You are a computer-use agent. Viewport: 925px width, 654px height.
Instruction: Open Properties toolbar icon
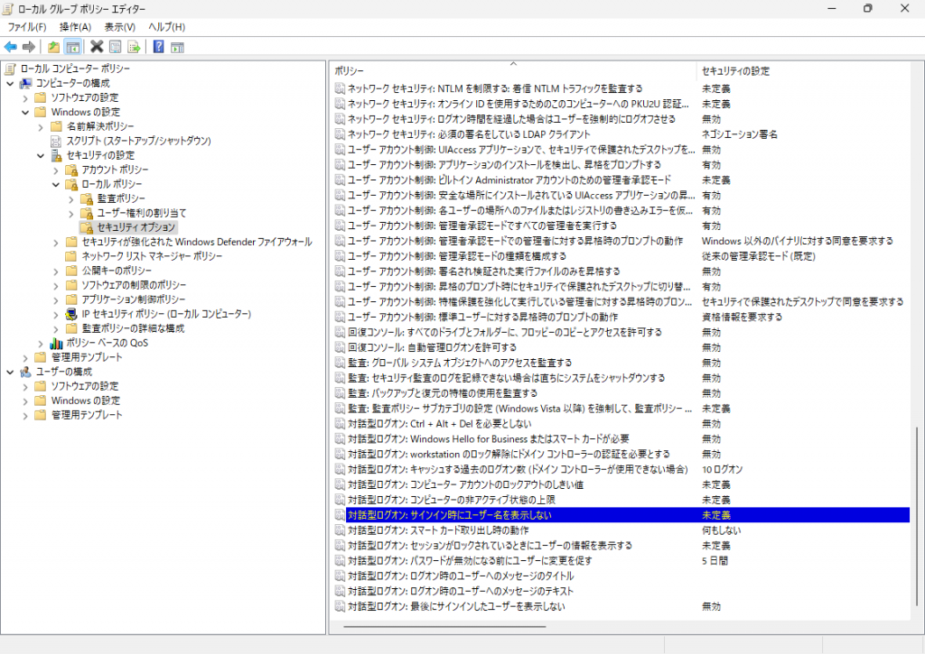pos(116,47)
